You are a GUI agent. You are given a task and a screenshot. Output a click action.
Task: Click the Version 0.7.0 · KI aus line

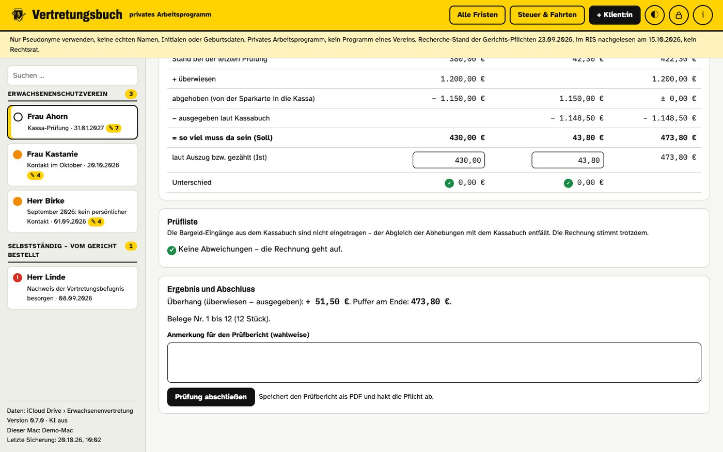(x=37, y=420)
